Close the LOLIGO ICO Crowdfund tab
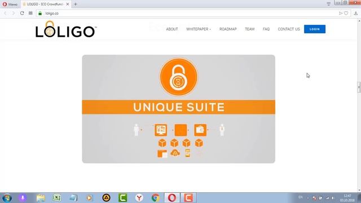 (68, 4)
